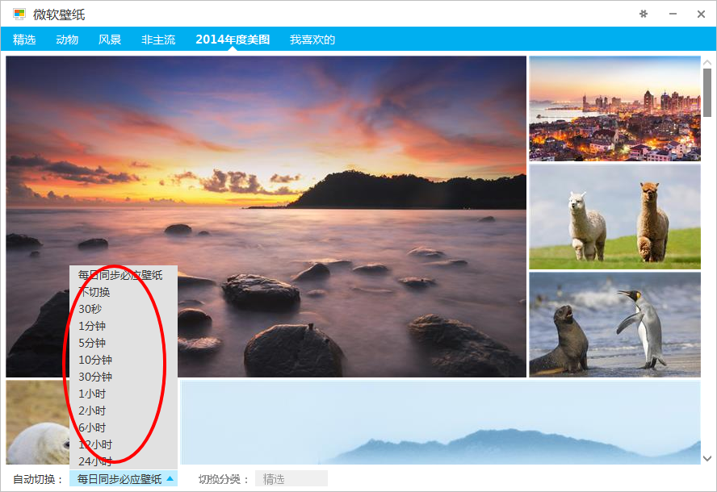Collapse the 自动切换 dropdown arrow
Viewport: 717px width, 492px height.
170,479
